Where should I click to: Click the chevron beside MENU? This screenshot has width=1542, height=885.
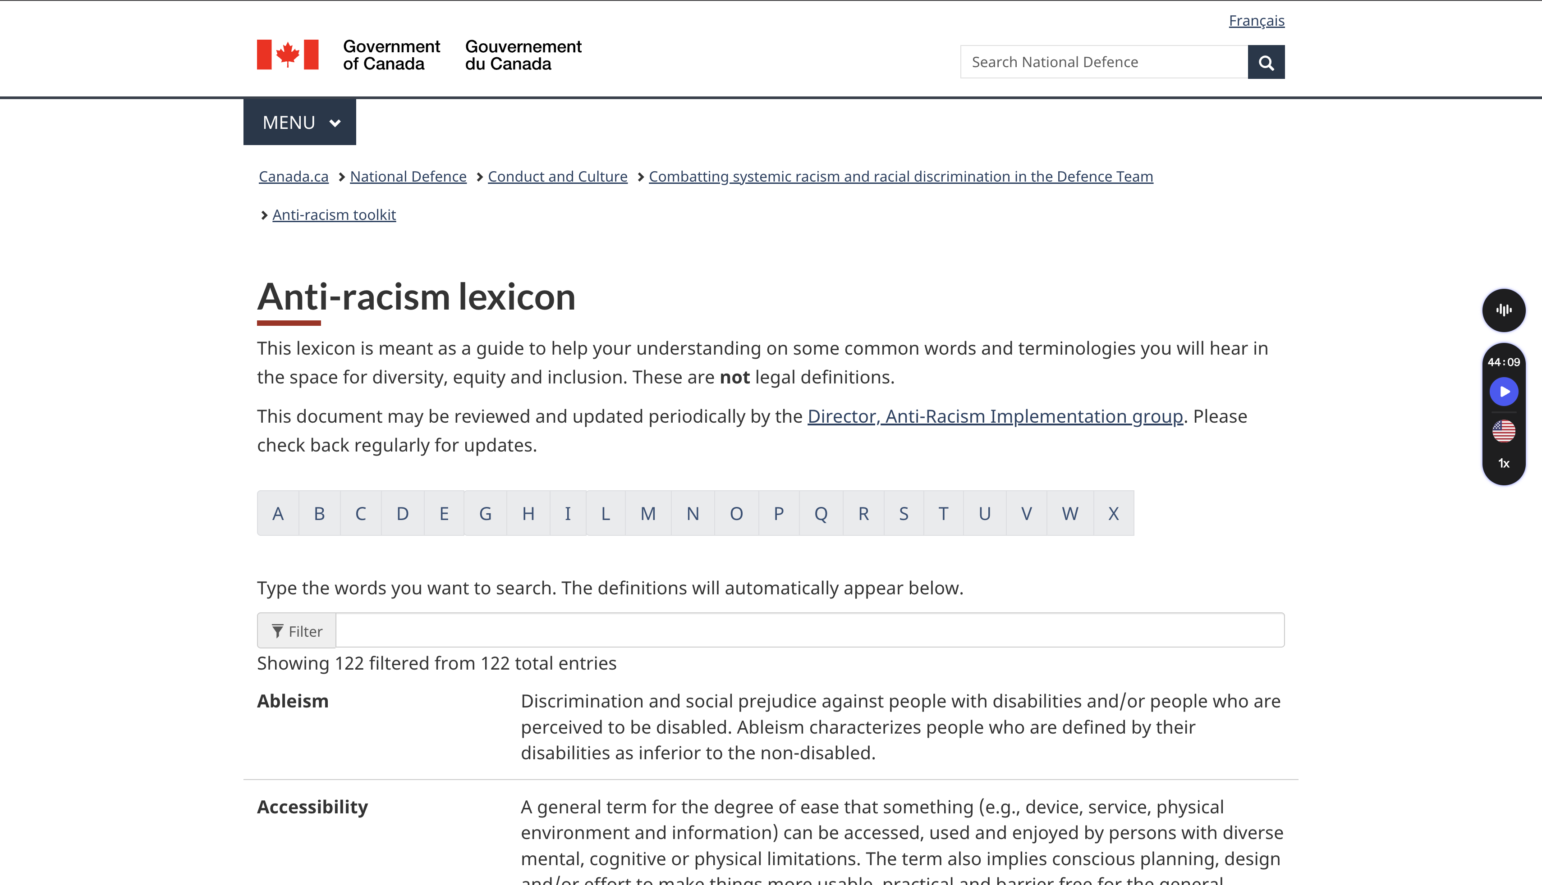335,123
